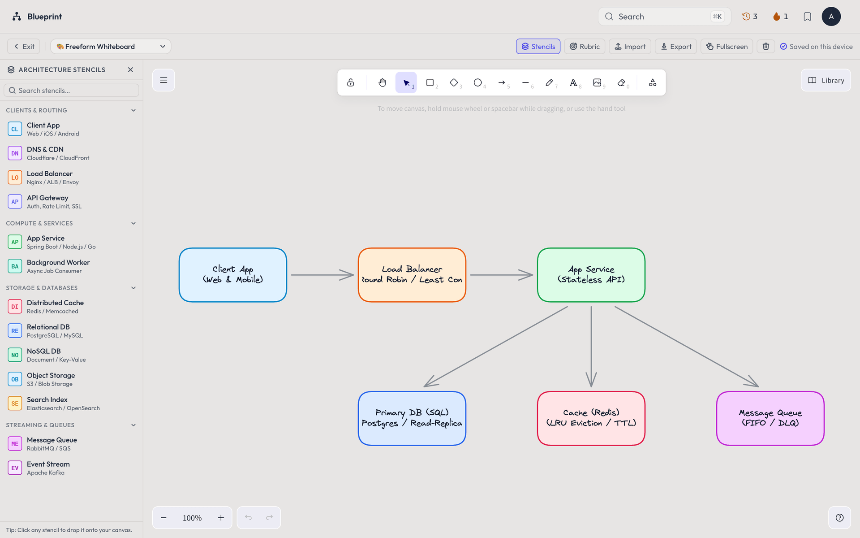This screenshot has width=860, height=538.
Task: Delete canvas with trash icon
Action: (x=766, y=46)
